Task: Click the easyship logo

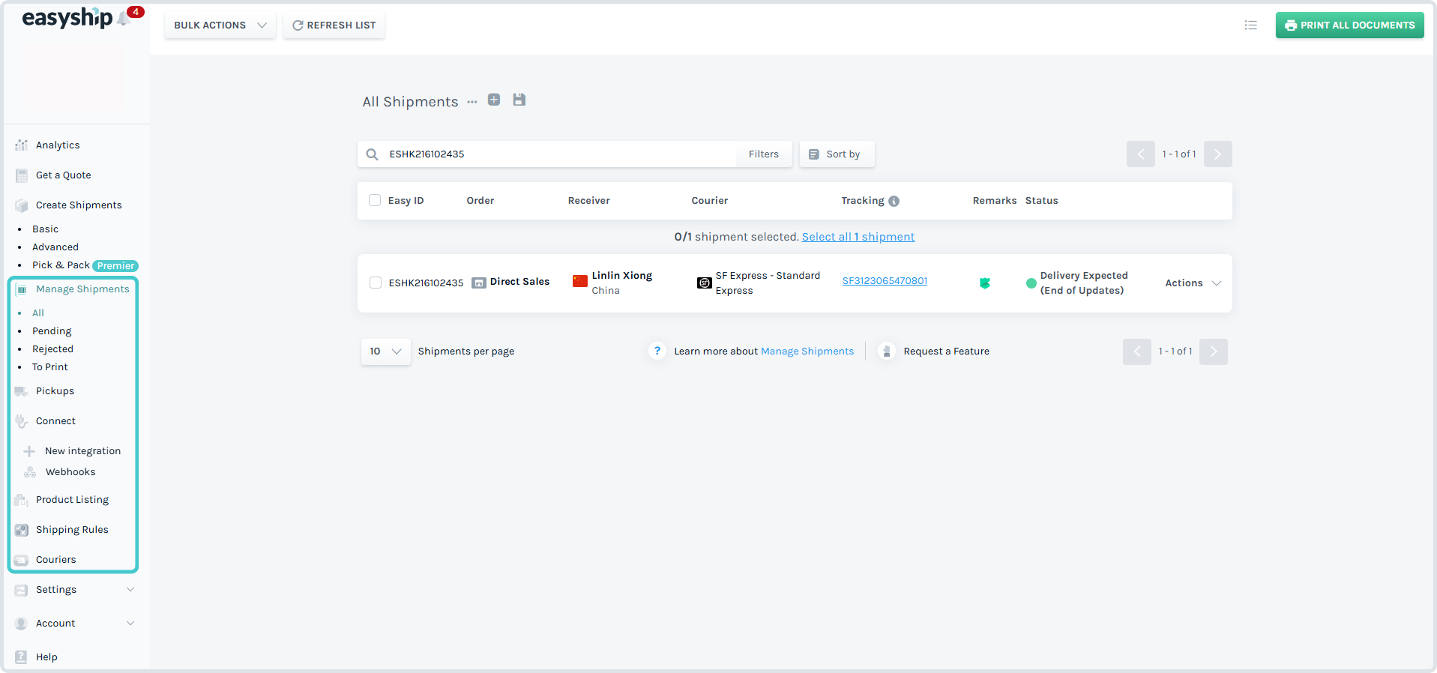Action: [67, 18]
